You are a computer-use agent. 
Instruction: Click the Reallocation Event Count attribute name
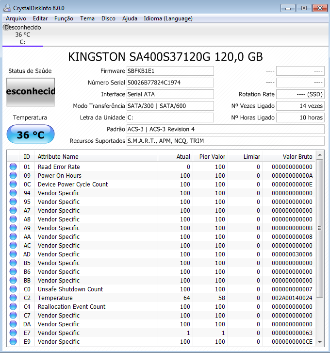tap(71, 306)
